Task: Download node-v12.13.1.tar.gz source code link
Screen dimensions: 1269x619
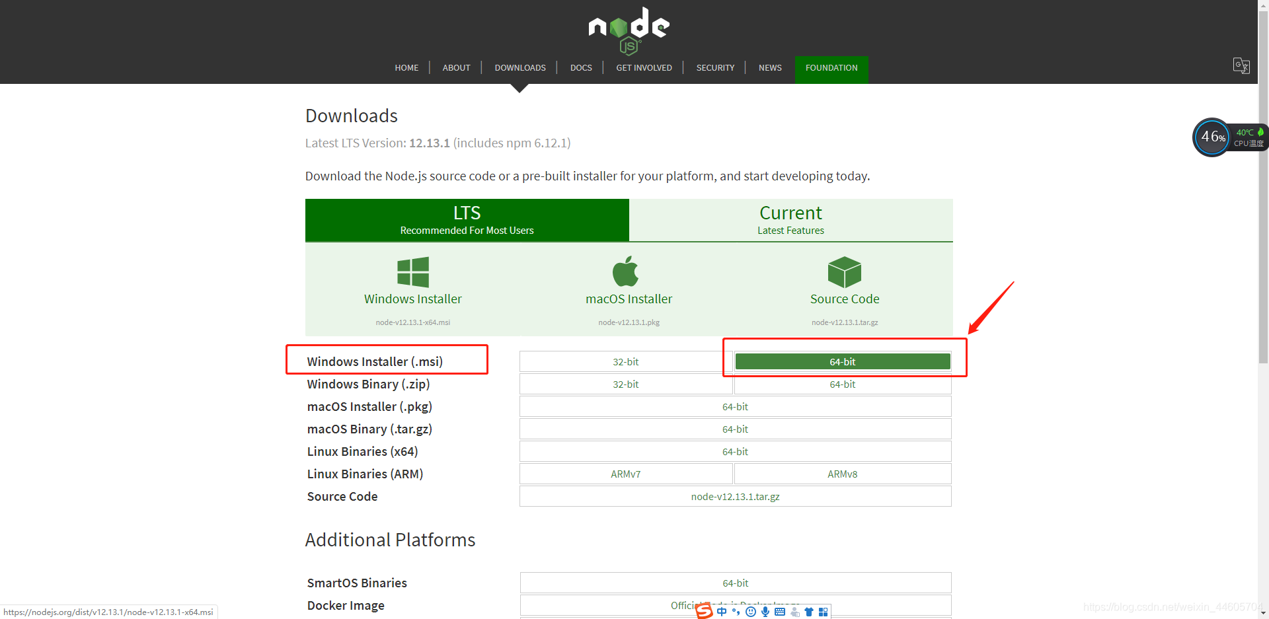Action: coord(735,496)
